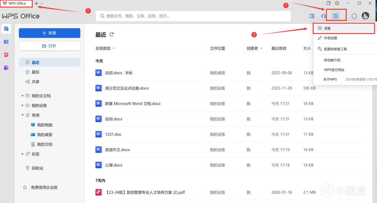
Task: Open 动词.docx file tagged 本地
Action: (114, 73)
